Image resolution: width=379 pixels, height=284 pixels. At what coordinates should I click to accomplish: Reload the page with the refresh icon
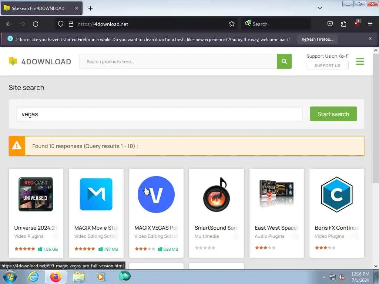coord(36,24)
